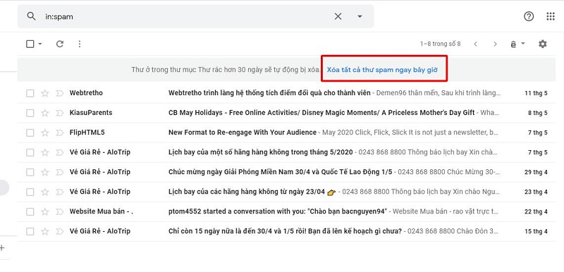This screenshot has width=564, height=272.
Task: Star the 'từ ngày 23/04' AloTrip email
Action: point(44,192)
